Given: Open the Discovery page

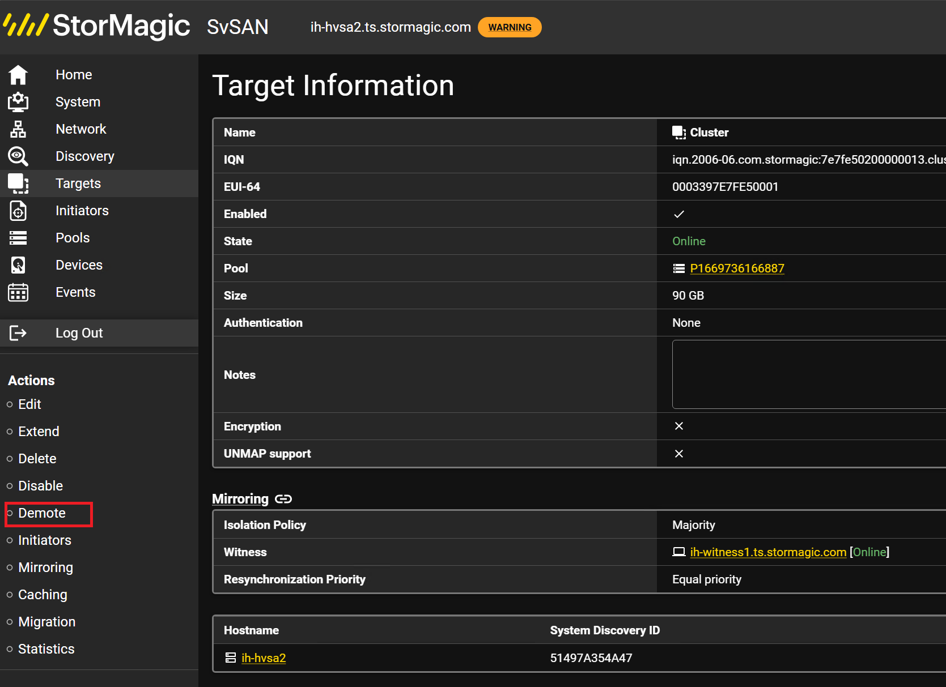Looking at the screenshot, I should [85, 156].
